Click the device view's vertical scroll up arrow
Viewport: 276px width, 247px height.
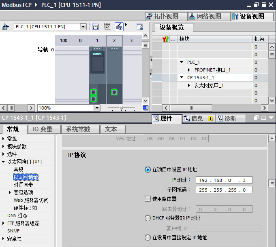pos(145,36)
